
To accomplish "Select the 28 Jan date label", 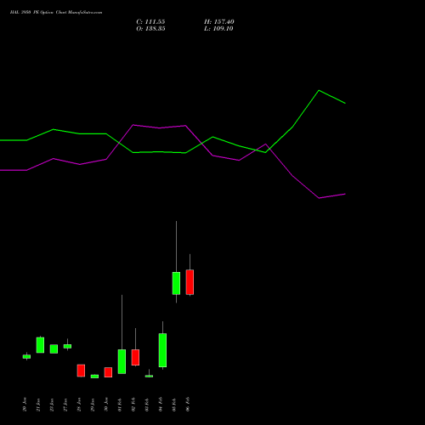I will [x=79, y=405].
